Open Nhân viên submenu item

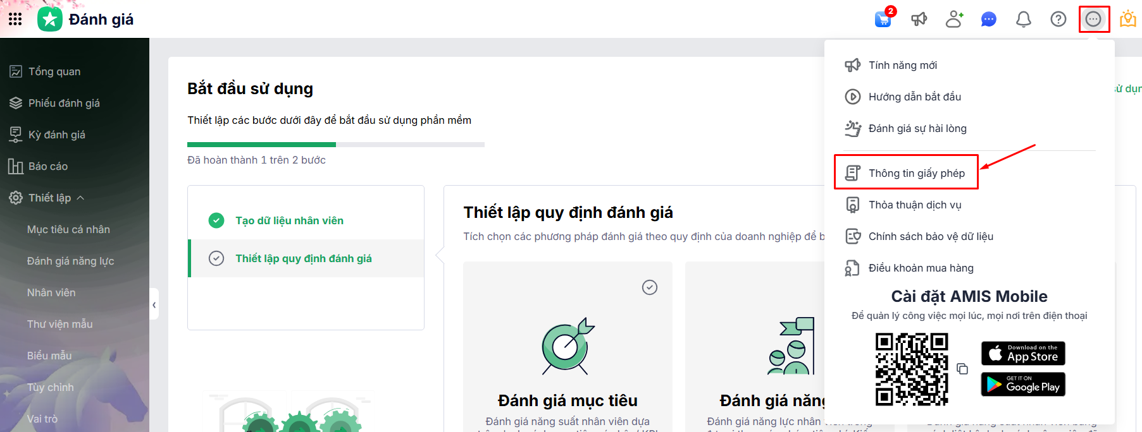pyautogui.click(x=51, y=292)
